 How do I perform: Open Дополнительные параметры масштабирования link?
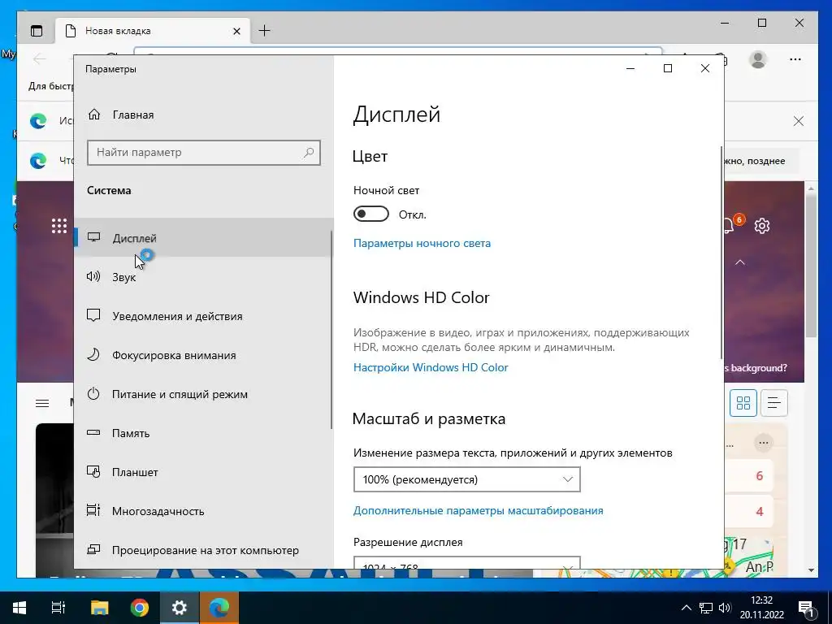[x=478, y=510]
